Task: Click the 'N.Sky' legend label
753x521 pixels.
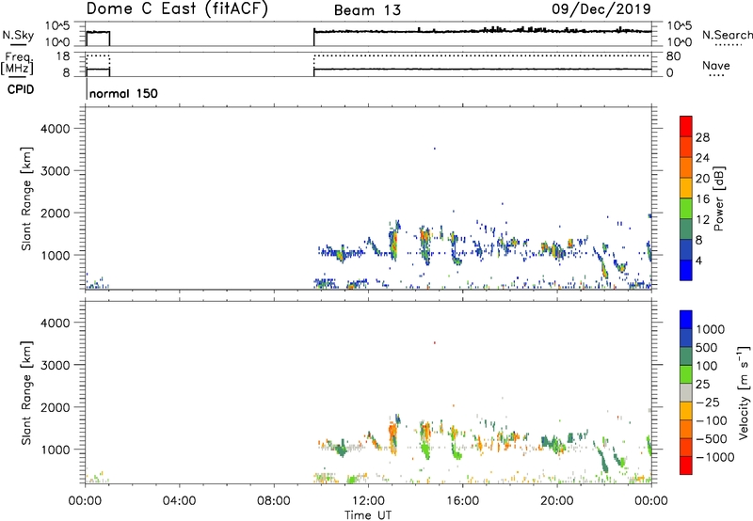Action: pos(18,35)
